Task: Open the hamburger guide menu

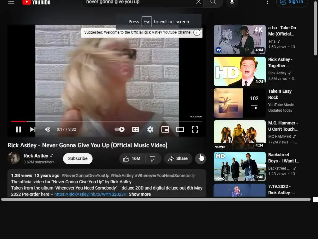Action: pos(11,2)
